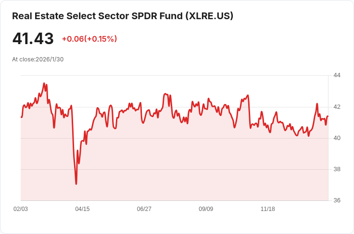354x234 pixels.
Task: Click the highest peak of the price line
Action: pyautogui.click(x=44, y=83)
